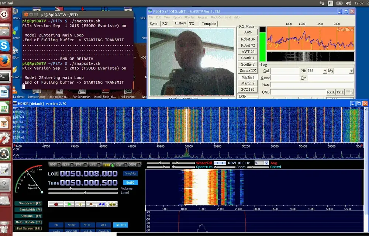Screen dimensions: 369x236
Task: Open the FreqMgr button in HDSDR
Action: pyautogui.click(x=131, y=173)
